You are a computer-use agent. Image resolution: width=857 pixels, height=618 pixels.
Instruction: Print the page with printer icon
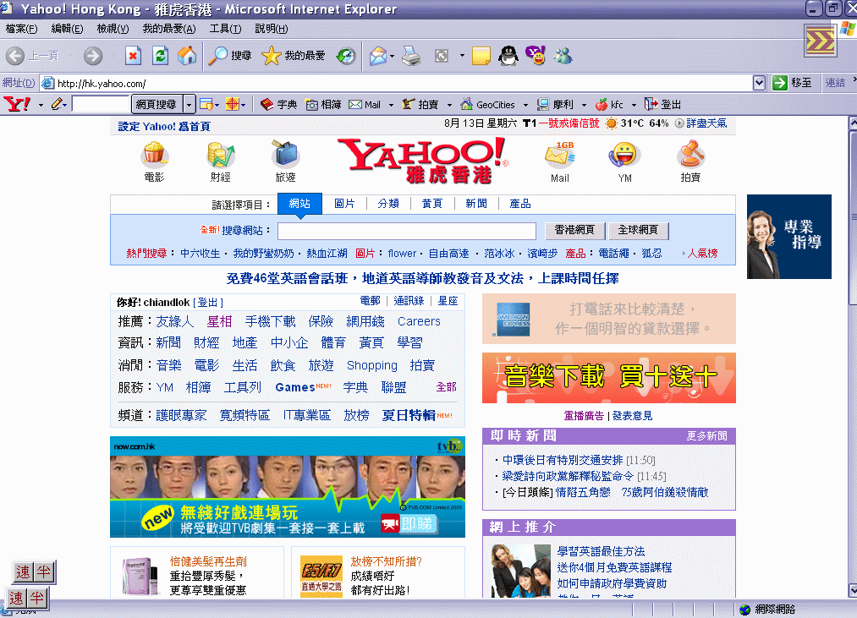tap(411, 56)
